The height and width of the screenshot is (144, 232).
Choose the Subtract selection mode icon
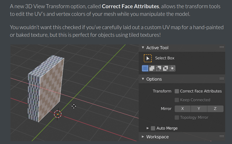tap(159, 68)
